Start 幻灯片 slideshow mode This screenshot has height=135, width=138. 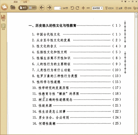(x=109, y=8)
